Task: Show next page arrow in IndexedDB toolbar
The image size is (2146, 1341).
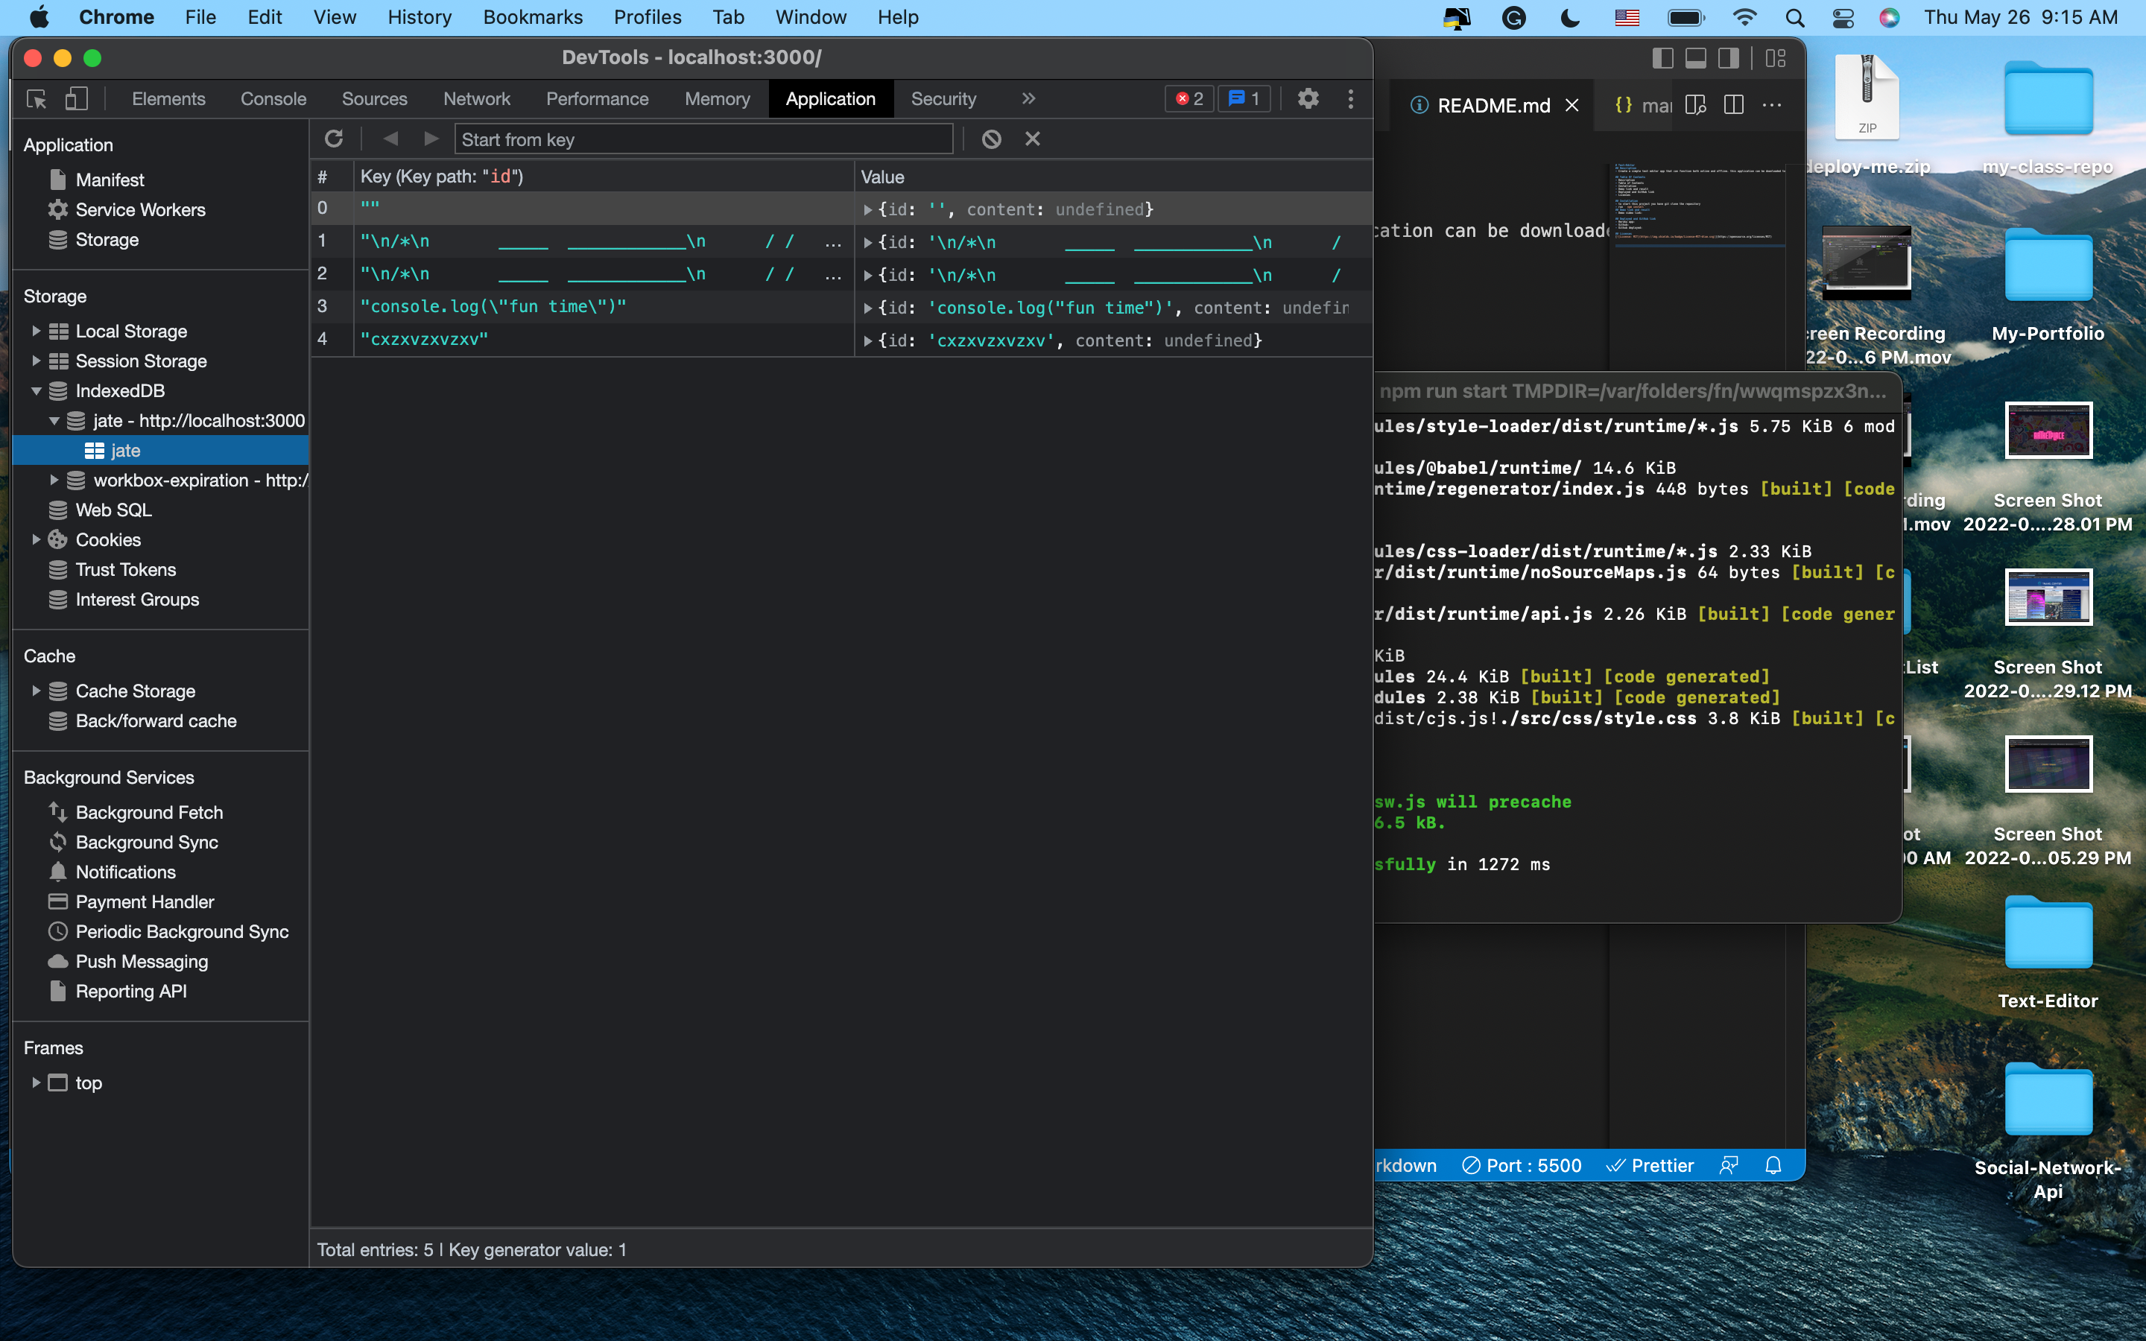Action: click(x=431, y=139)
